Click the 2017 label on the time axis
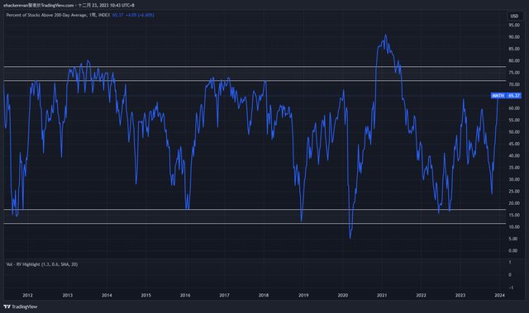Image resolution: width=529 pixels, height=313 pixels. [224, 295]
